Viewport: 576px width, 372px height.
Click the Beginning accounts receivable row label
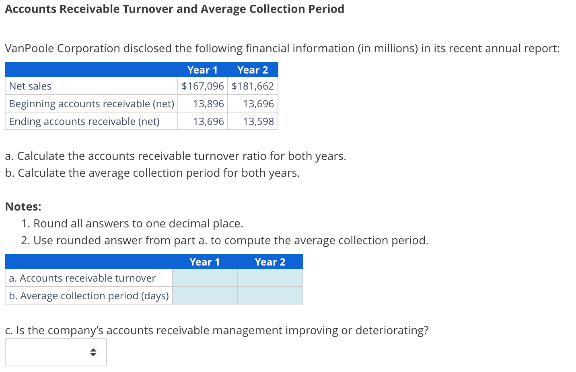[x=92, y=103]
